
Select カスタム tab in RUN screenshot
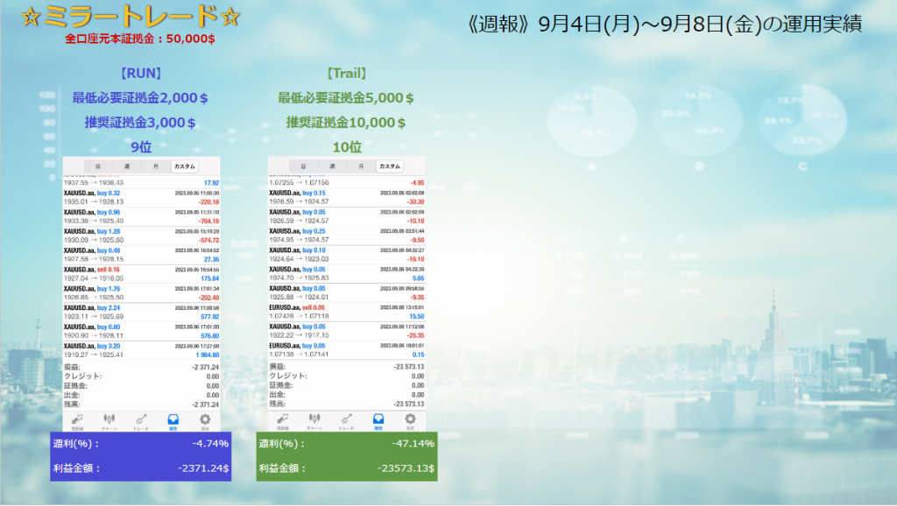click(x=184, y=166)
